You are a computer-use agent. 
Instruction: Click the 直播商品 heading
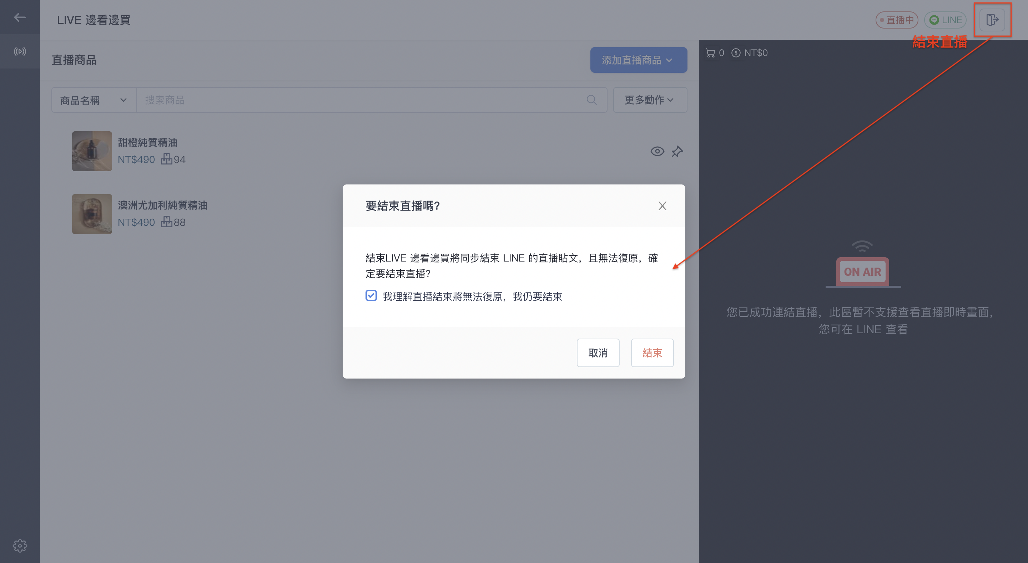(74, 60)
